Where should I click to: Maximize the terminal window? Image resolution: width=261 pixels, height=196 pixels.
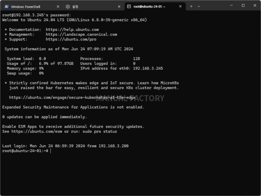(243, 6)
